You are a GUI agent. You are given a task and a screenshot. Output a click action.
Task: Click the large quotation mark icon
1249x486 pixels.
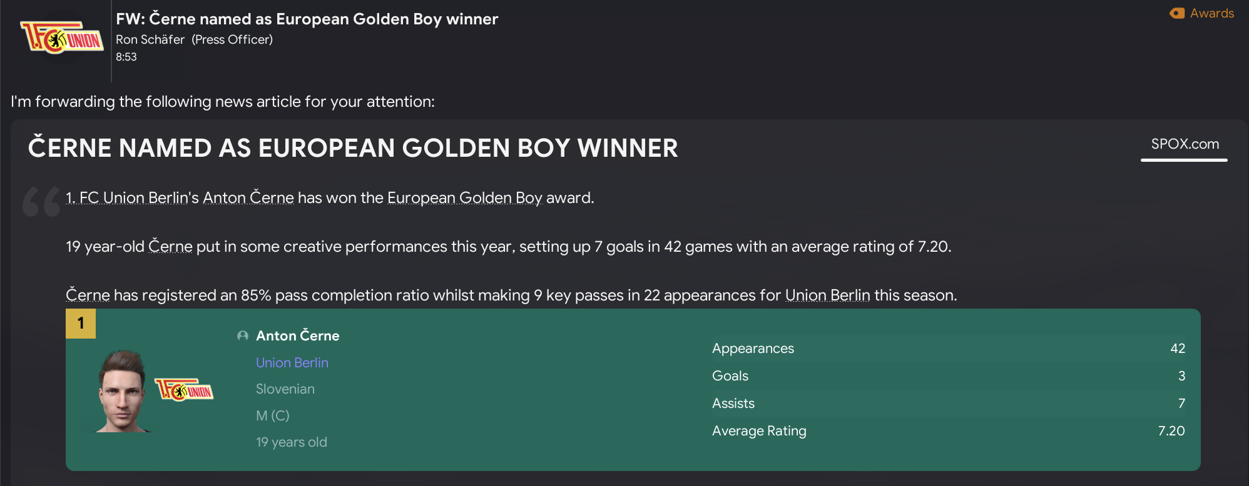[x=41, y=201]
